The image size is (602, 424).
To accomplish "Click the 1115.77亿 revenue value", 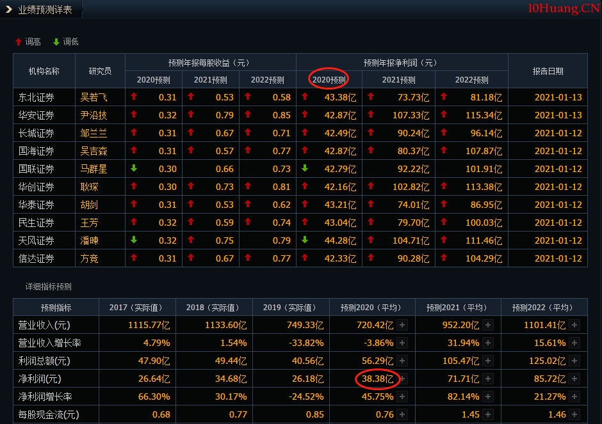I will click(x=149, y=325).
